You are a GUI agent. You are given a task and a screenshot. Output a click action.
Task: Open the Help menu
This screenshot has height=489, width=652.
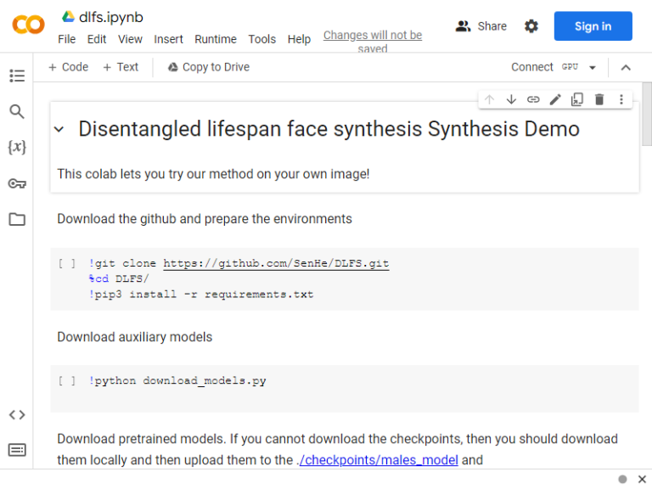299,39
